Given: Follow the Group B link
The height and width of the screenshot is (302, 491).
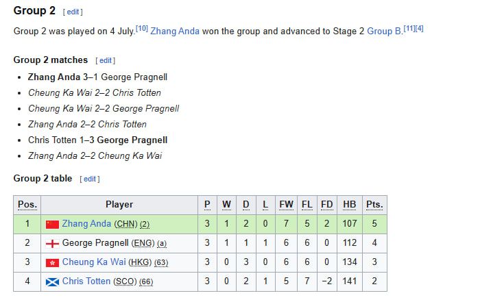Looking at the screenshot, I should (x=384, y=32).
